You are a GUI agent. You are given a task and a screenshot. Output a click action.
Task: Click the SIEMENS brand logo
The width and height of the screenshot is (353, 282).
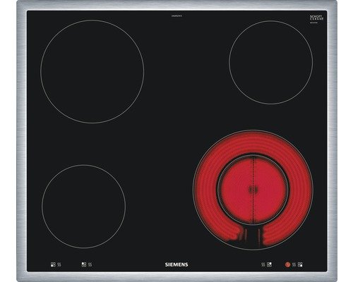tap(176, 264)
